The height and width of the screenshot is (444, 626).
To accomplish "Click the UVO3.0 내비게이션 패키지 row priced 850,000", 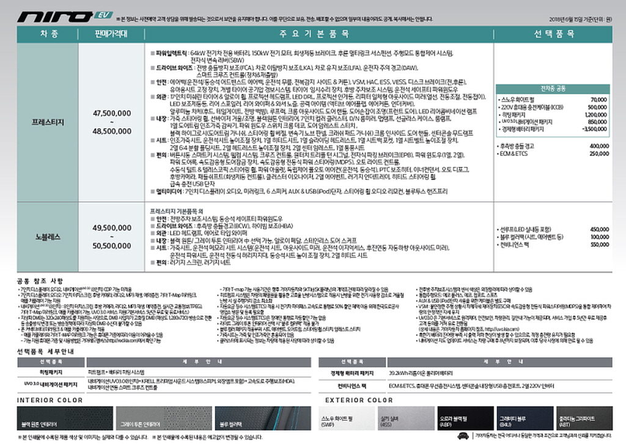I will point(553,122).
